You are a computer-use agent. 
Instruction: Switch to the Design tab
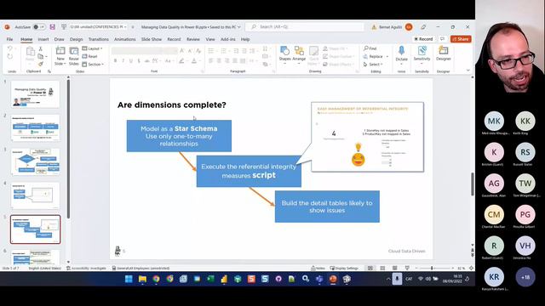(x=76, y=39)
